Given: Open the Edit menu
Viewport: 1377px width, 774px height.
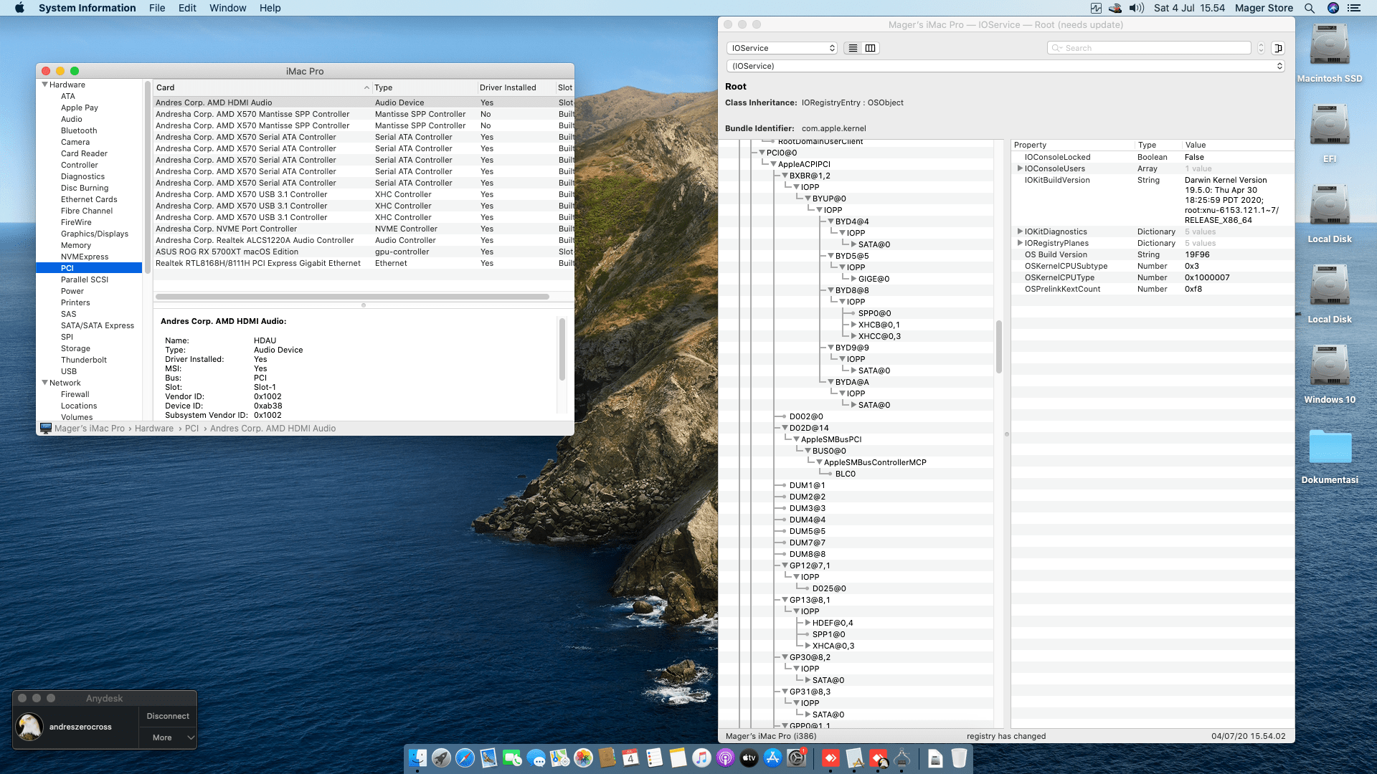Looking at the screenshot, I should click(x=187, y=8).
